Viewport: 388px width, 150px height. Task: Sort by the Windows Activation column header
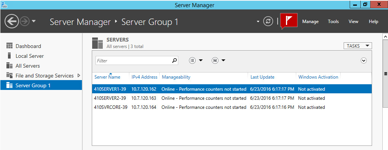click(318, 77)
